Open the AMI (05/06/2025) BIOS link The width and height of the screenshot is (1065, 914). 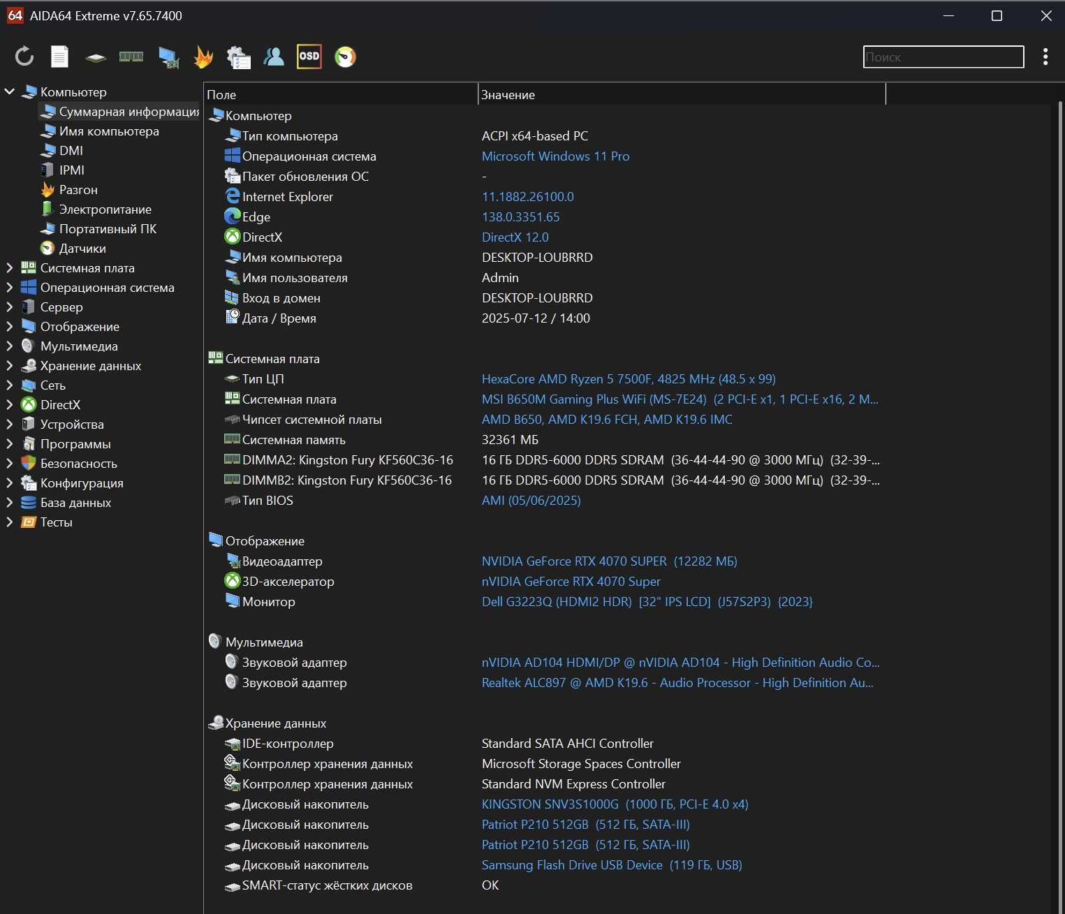pyautogui.click(x=531, y=501)
